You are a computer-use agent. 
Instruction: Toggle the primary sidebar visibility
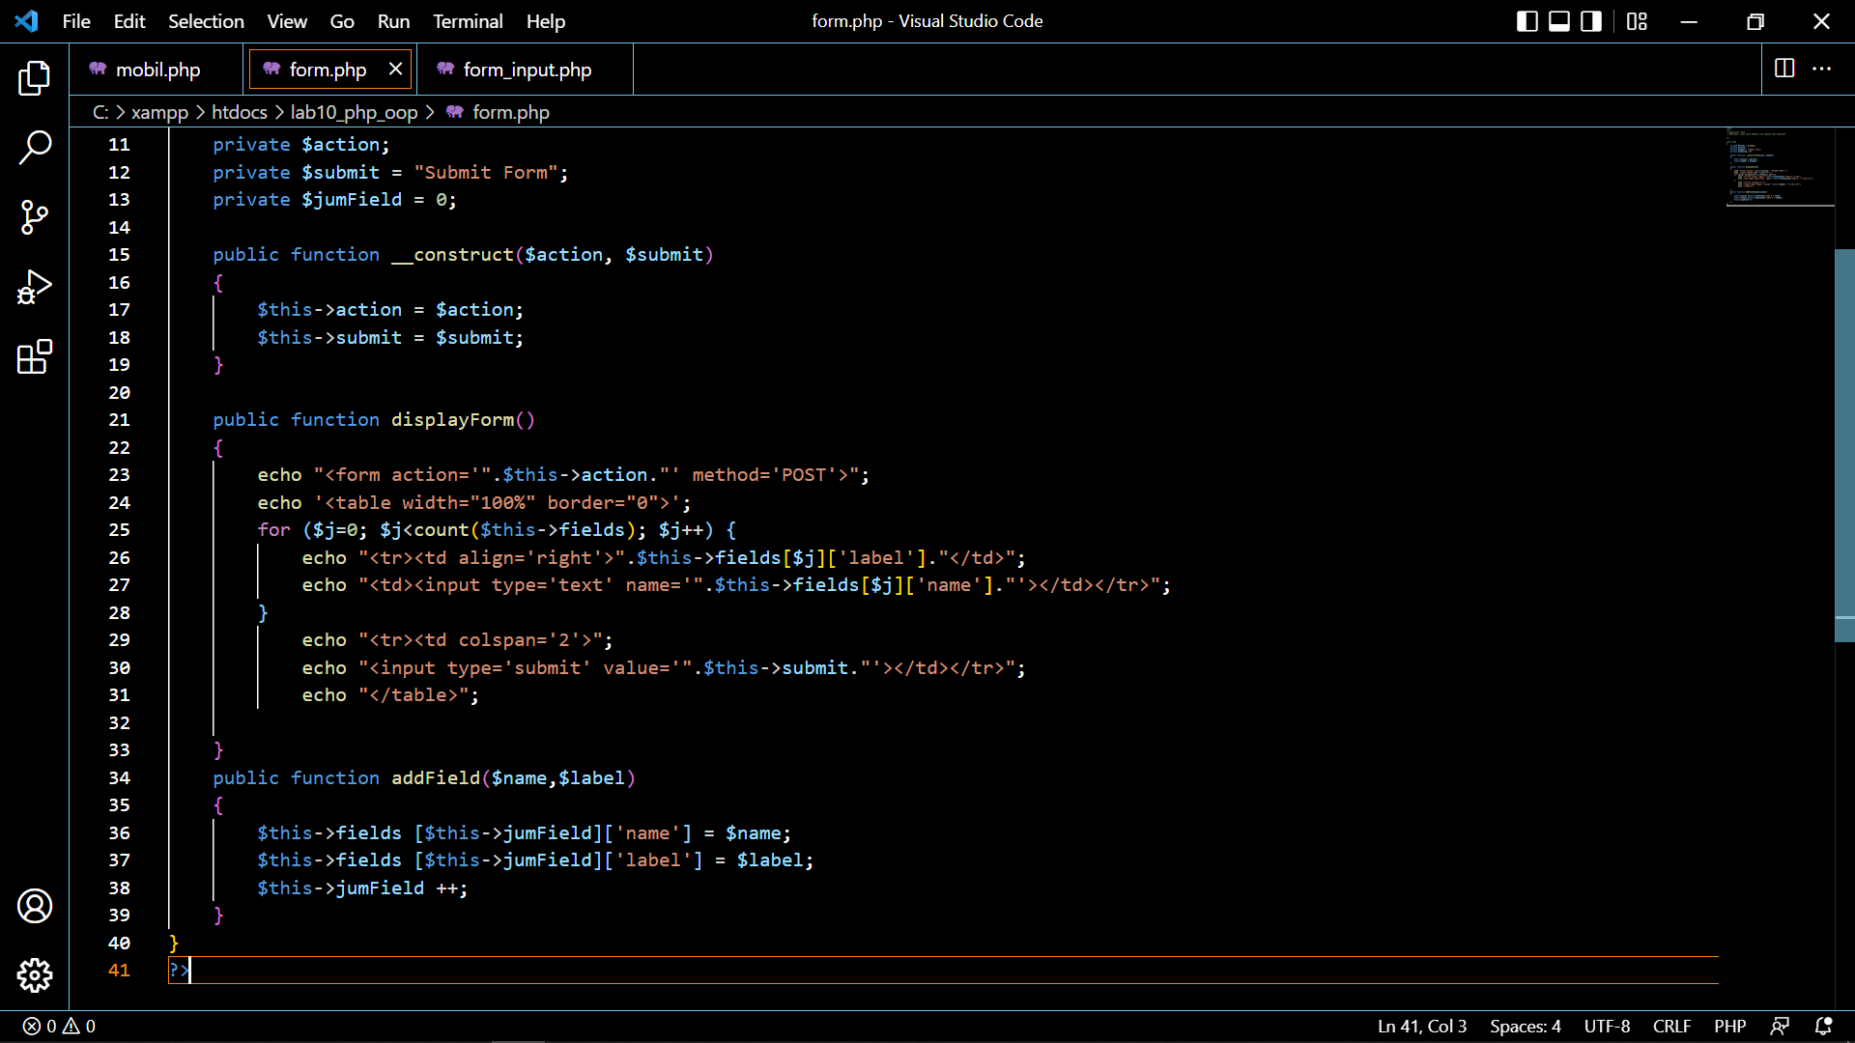pyautogui.click(x=1527, y=20)
